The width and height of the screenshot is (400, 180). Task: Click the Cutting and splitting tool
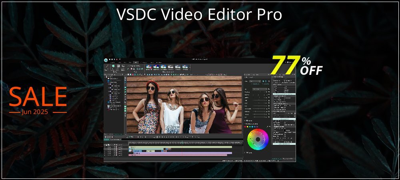pyautogui.click(x=134, y=66)
